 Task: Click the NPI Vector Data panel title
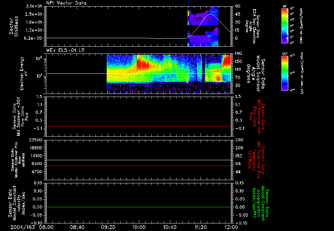click(x=66, y=3)
